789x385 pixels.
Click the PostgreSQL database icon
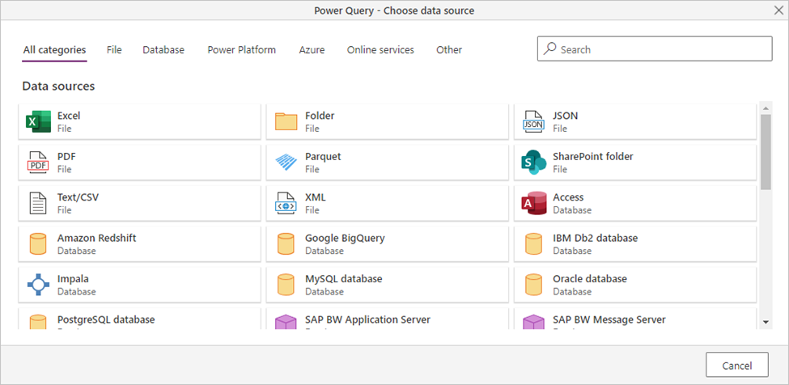(x=38, y=322)
